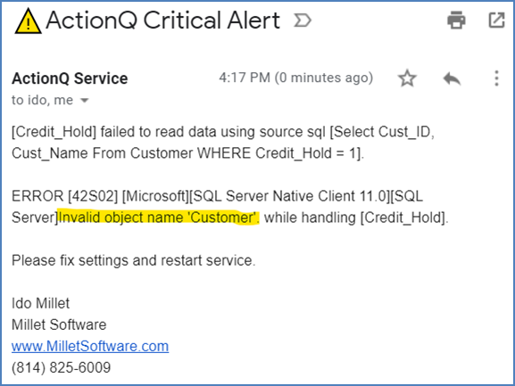Click the Millet Software company line
Viewport: 515px width, 386px height.
(59, 324)
